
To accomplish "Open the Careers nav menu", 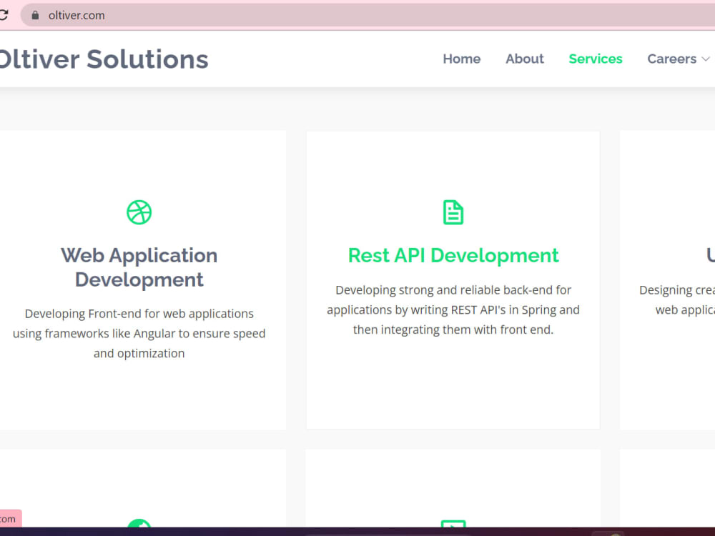I will 678,59.
